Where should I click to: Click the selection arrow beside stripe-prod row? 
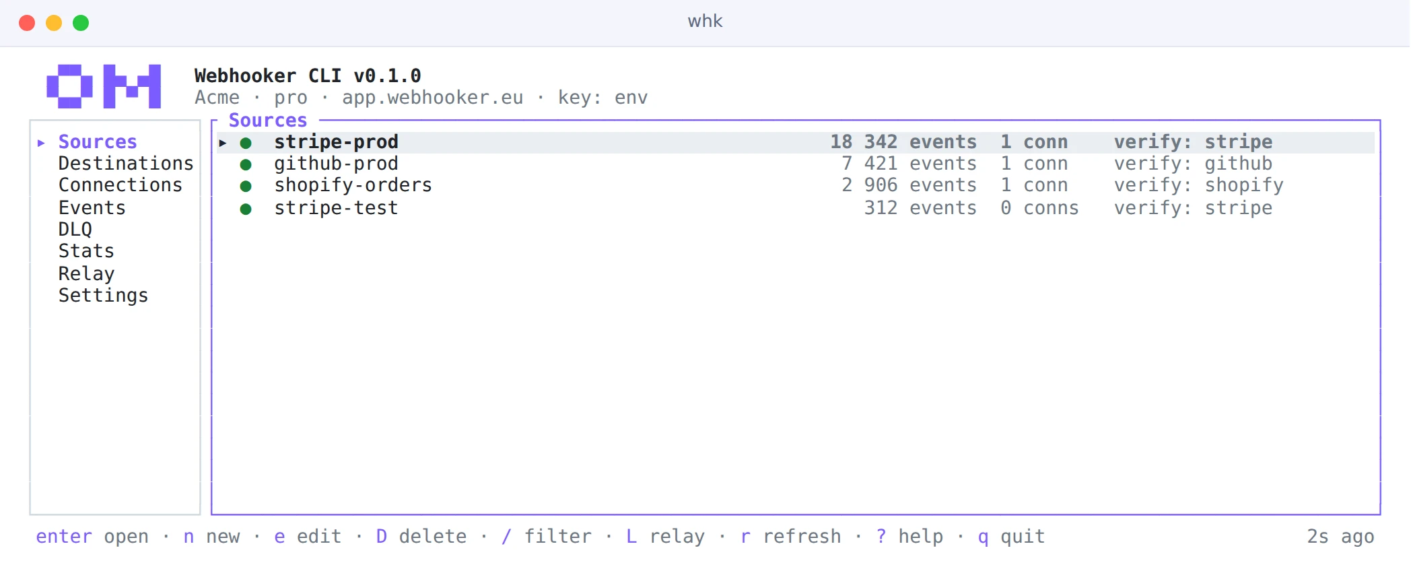coord(223,143)
